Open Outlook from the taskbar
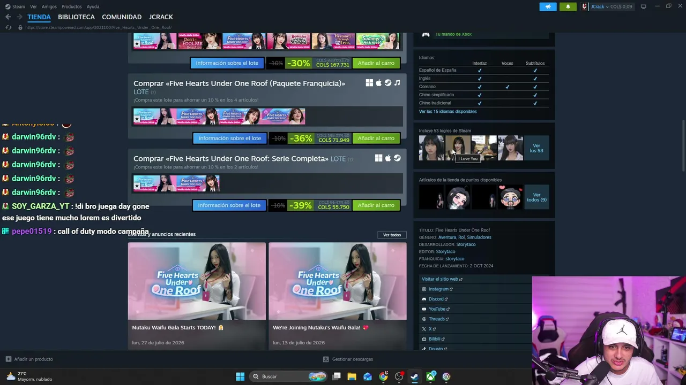The width and height of the screenshot is (686, 385). click(x=367, y=376)
